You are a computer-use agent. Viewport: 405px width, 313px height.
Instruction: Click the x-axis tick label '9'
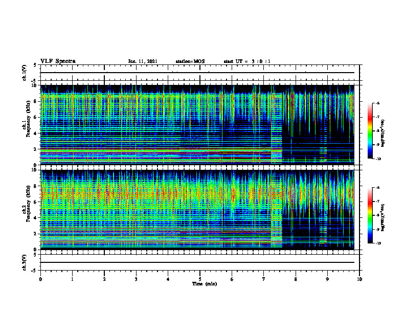(x=327, y=279)
